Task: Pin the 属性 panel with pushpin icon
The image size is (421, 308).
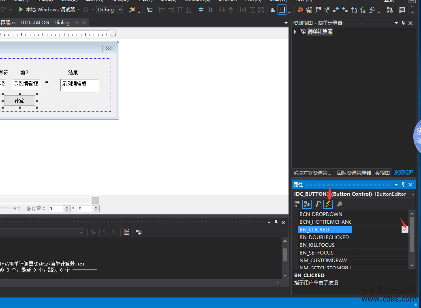Action: pos(403,185)
